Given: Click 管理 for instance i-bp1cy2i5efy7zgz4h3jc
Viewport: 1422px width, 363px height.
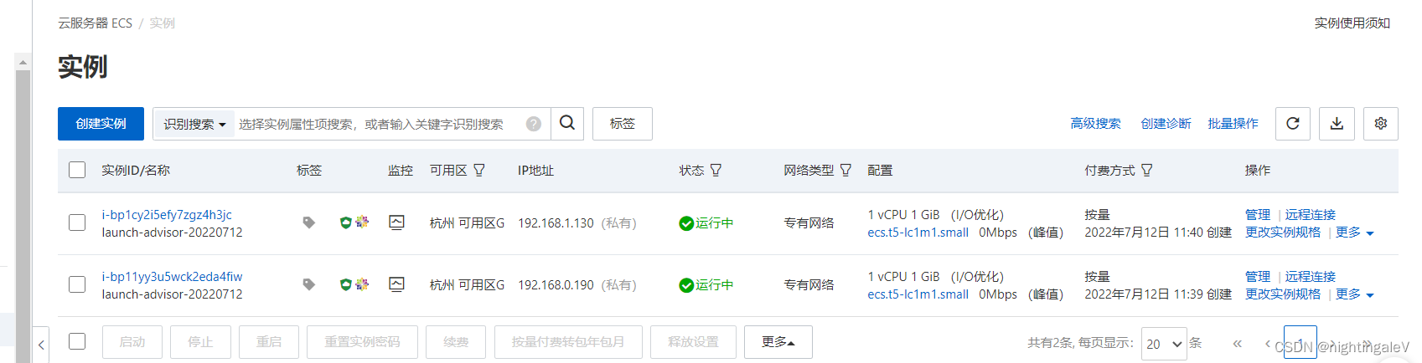Looking at the screenshot, I should click(1258, 215).
